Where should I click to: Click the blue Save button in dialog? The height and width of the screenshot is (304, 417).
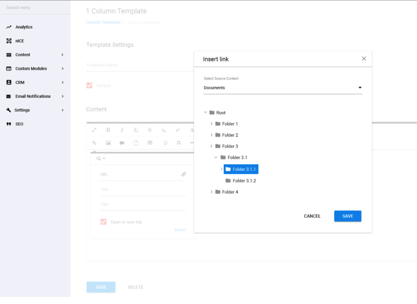tap(348, 216)
